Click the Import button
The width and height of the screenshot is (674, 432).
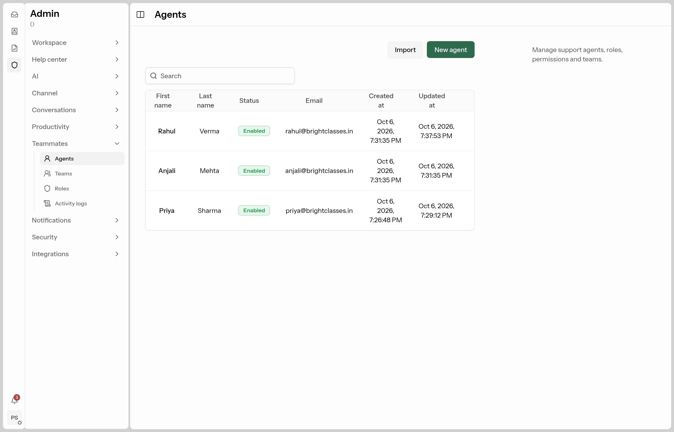[x=405, y=50]
